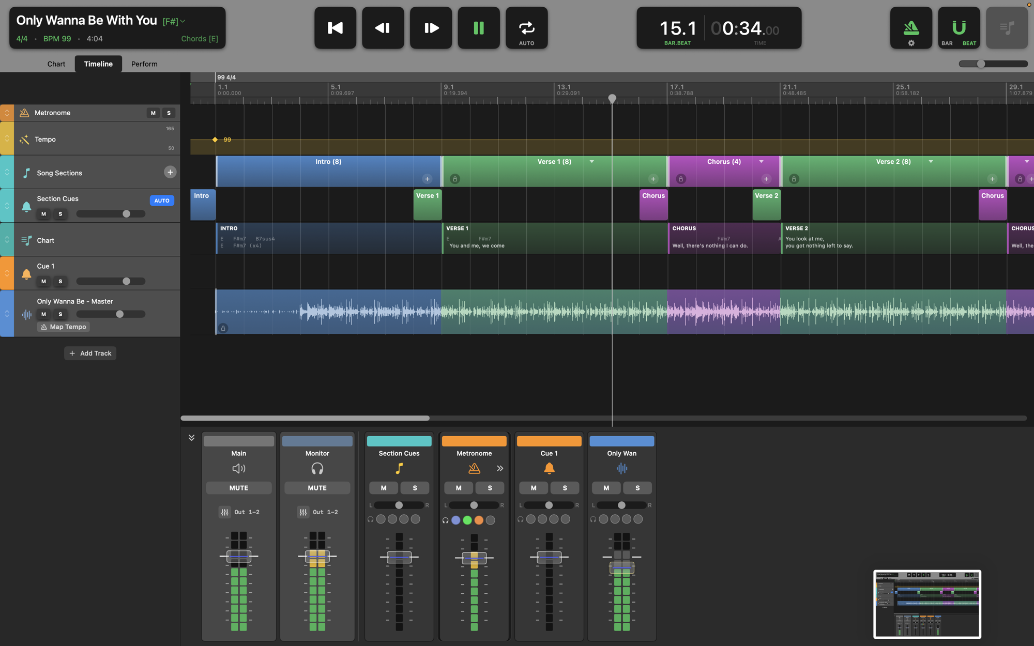Open the playlist notes button at top right
This screenshot has height=646, width=1034.
pyautogui.click(x=1007, y=28)
